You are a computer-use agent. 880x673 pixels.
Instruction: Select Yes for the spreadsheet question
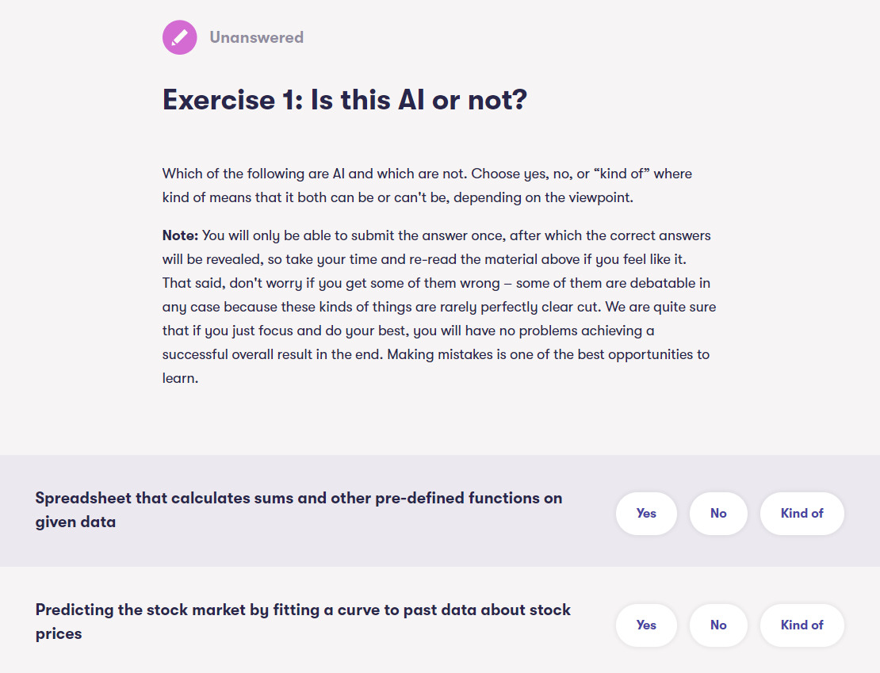click(646, 513)
